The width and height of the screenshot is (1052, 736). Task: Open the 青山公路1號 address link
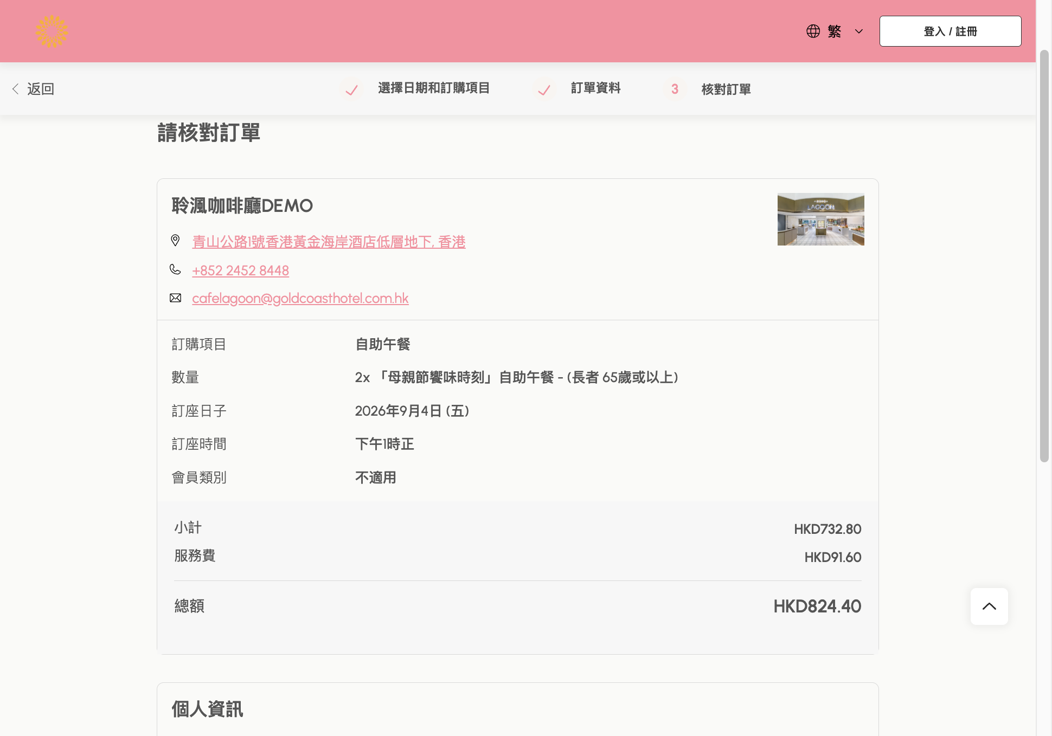(x=329, y=242)
